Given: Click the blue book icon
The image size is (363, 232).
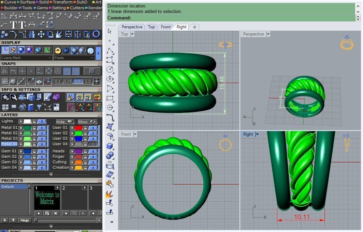Looking at the screenshot, I should (x=31, y=107).
